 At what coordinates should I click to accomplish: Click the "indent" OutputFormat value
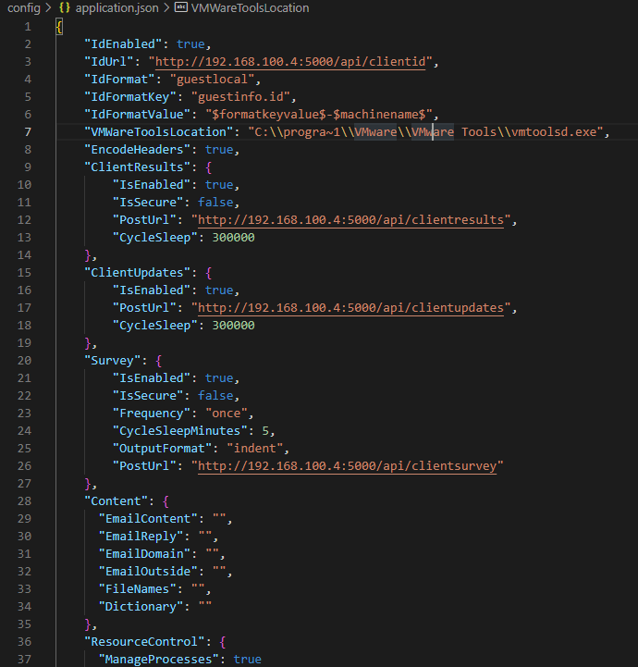[x=254, y=449]
